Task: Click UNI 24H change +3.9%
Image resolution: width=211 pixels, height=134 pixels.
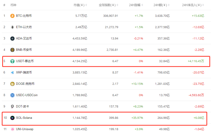Action: point(139,129)
